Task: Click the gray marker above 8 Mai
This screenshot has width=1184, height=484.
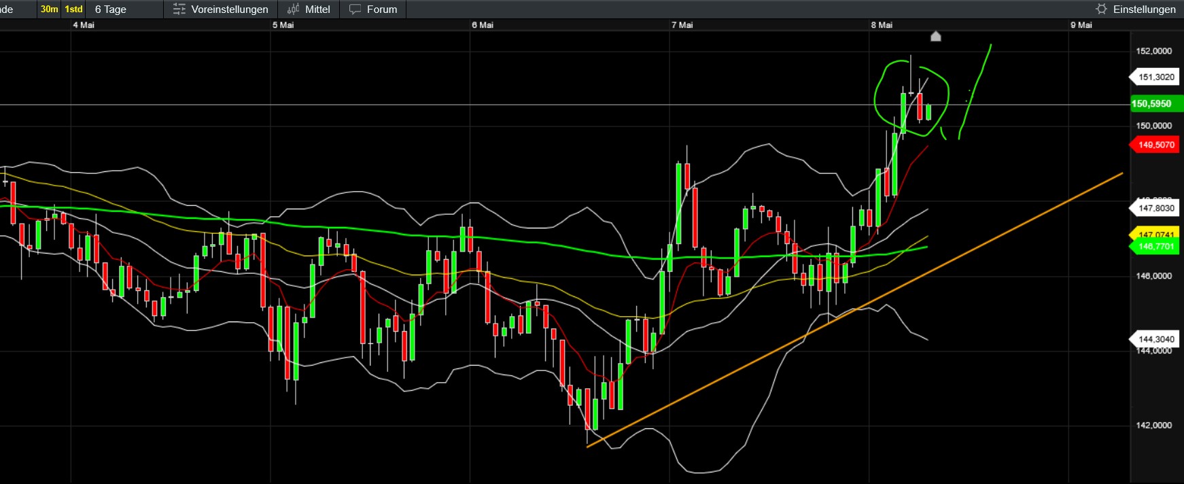Action: 936,36
